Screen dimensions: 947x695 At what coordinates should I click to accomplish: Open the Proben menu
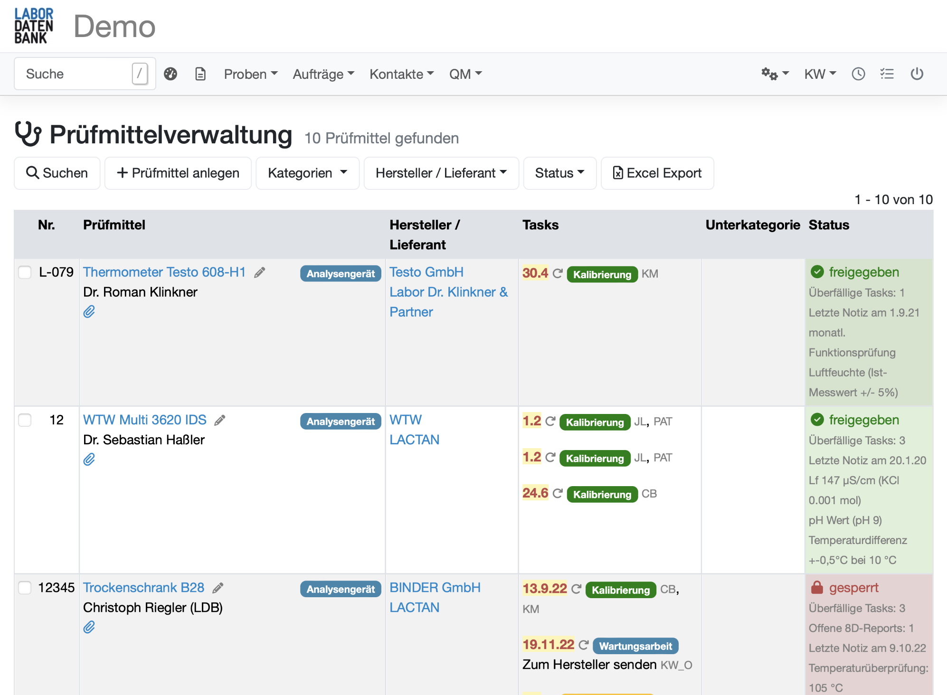click(x=251, y=74)
